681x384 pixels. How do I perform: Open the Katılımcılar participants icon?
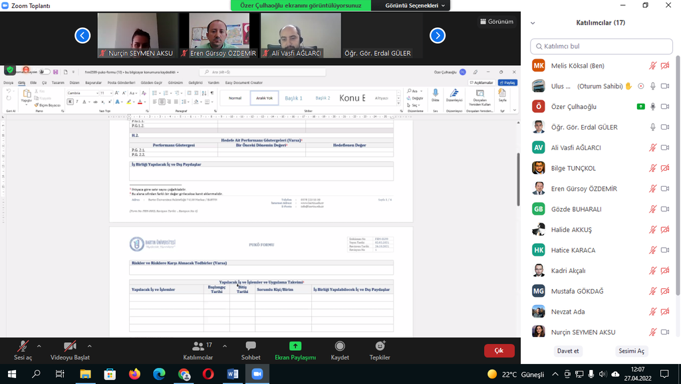pos(198,346)
